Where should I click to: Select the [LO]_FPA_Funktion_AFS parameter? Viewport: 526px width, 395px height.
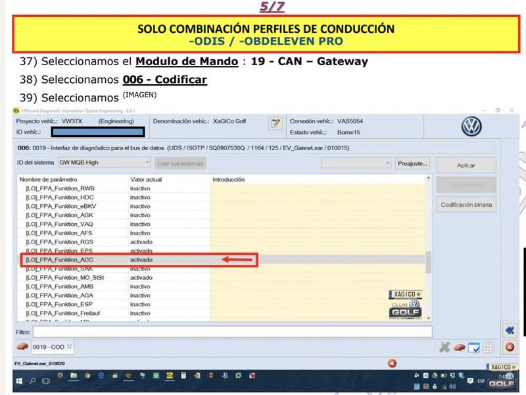click(59, 233)
